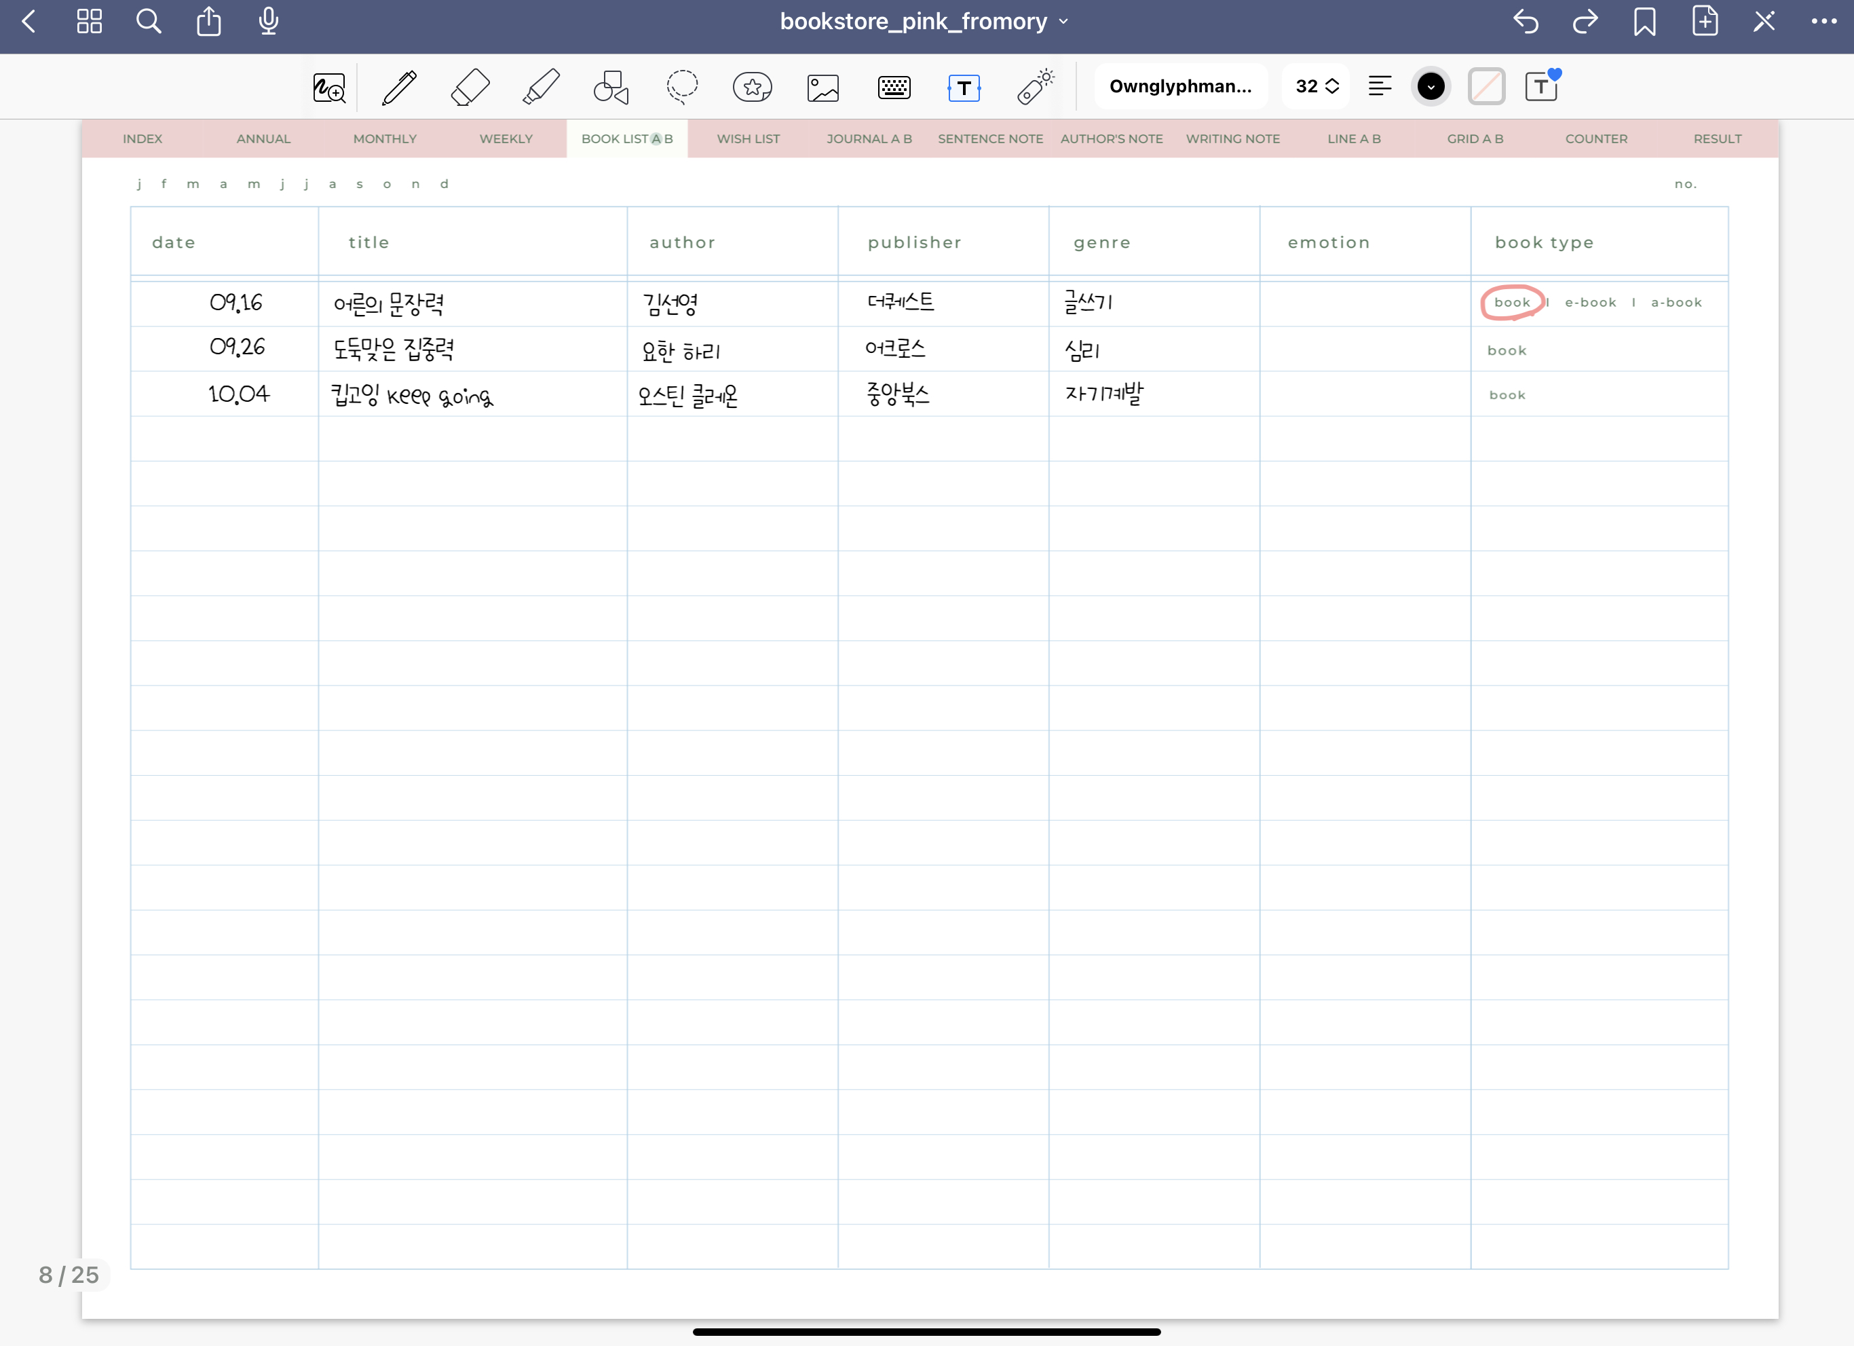
Task: Open the black text color swatch
Action: coord(1431,87)
